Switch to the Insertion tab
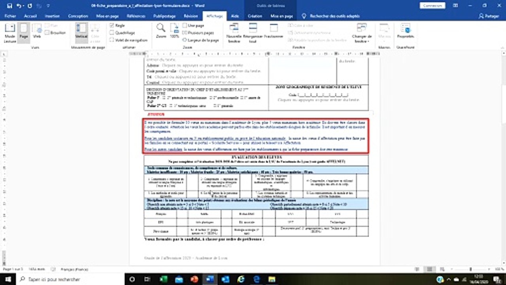The width and height of the screenshot is (506, 285). pyautogui.click(x=52, y=16)
